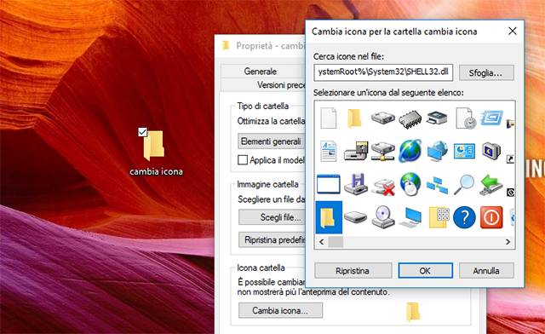Choose the printer icon
The image size is (545, 334).
tap(437, 118)
